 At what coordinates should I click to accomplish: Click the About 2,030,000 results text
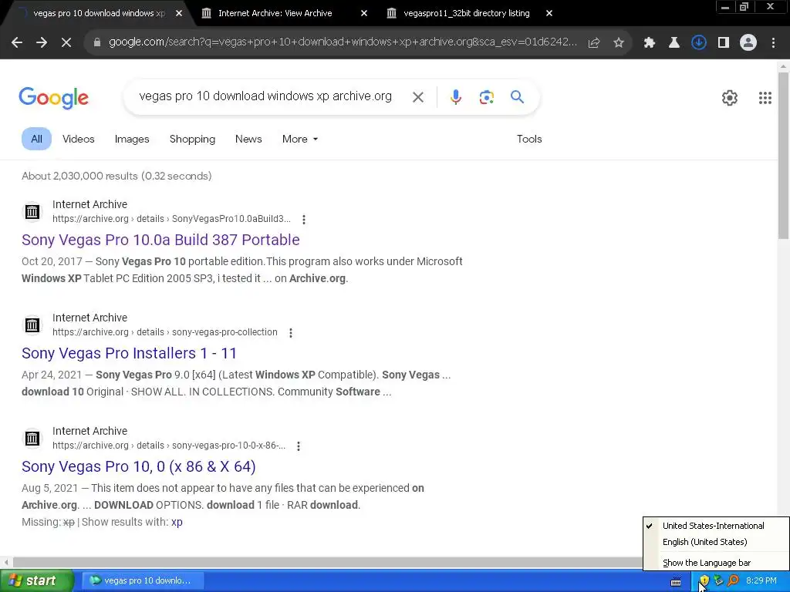[116, 177]
